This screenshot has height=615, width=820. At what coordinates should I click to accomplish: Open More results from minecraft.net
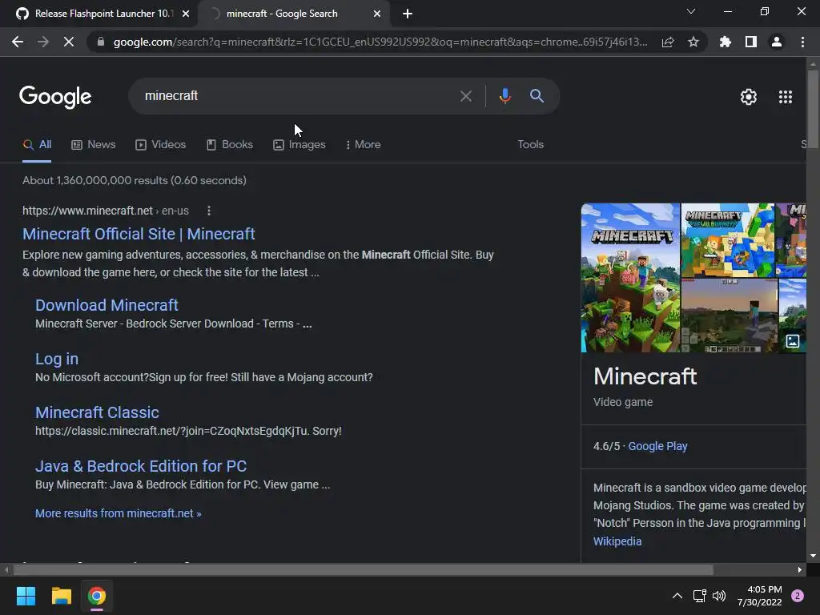click(119, 513)
